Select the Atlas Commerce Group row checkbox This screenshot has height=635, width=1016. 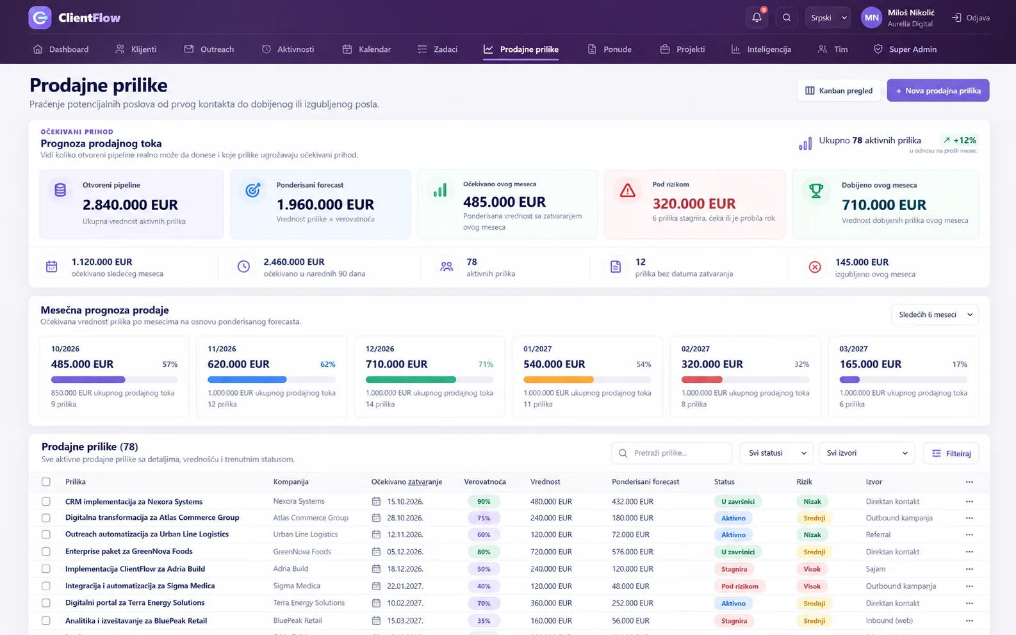(x=45, y=518)
